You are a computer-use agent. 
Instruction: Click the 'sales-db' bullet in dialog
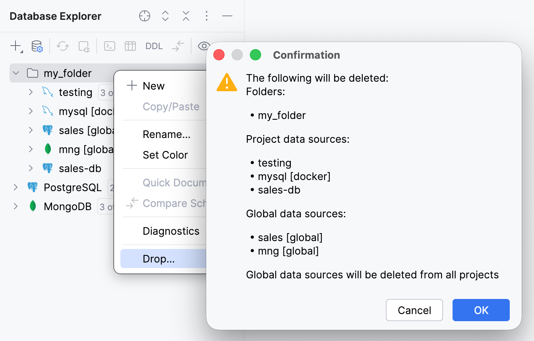point(279,190)
